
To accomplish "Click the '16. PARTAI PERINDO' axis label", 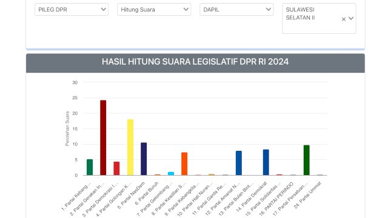I will (x=276, y=199).
